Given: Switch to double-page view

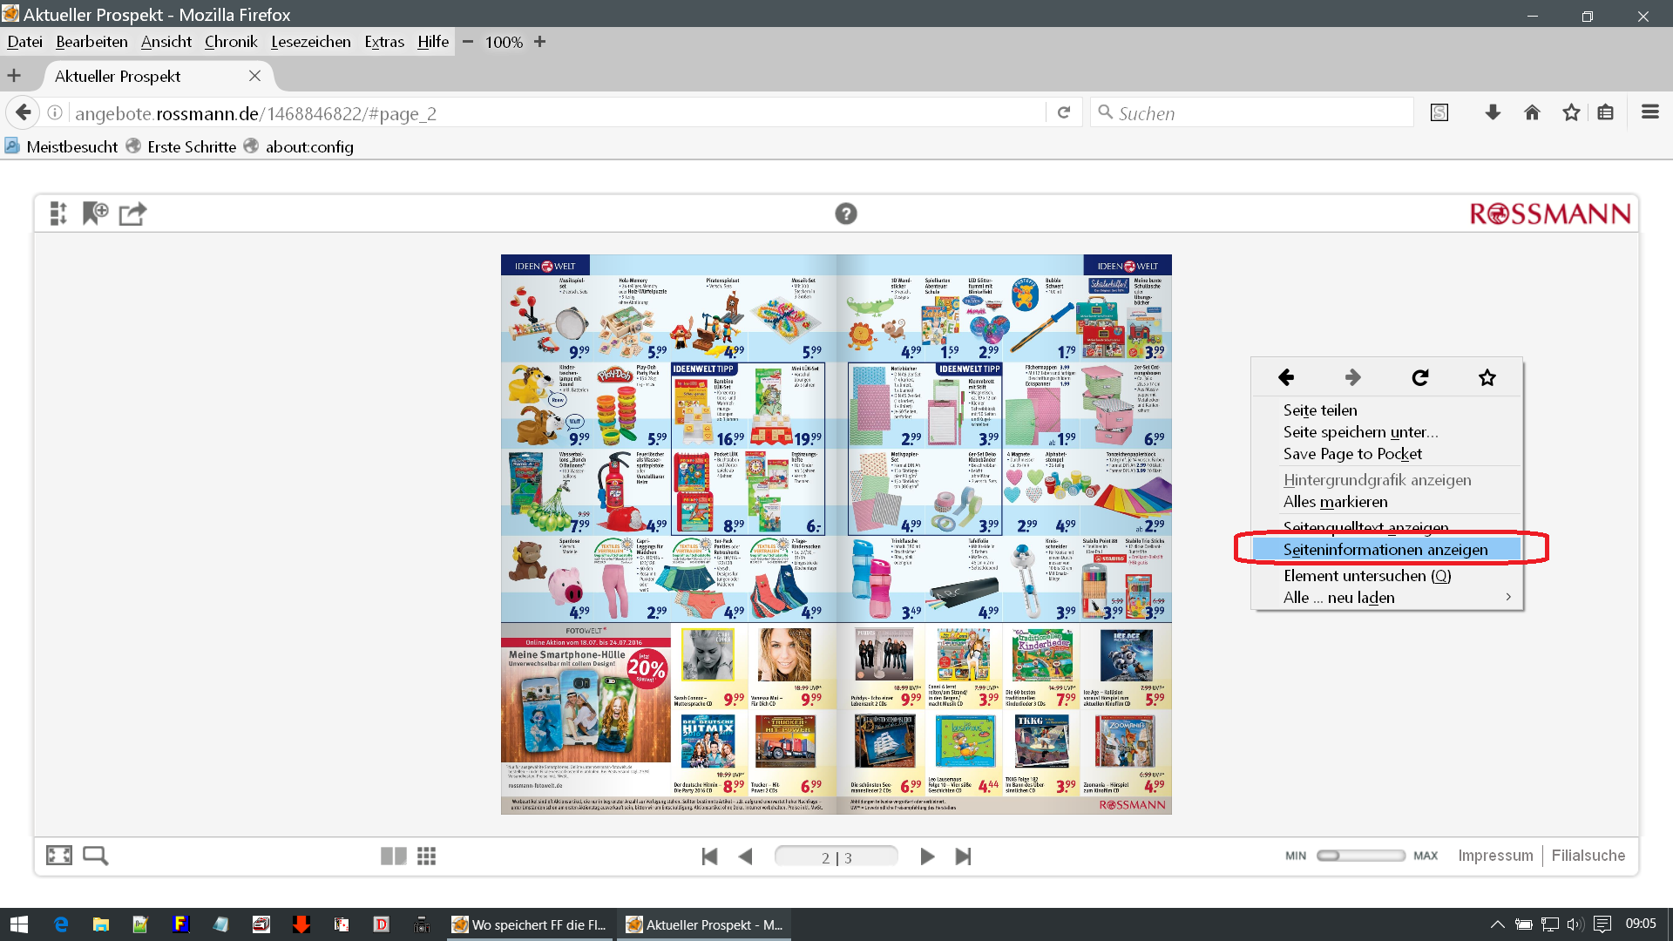Looking at the screenshot, I should coord(393,856).
